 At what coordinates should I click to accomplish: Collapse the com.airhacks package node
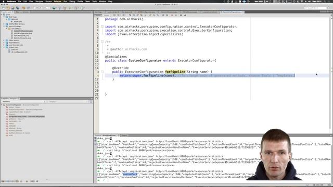(7, 29)
